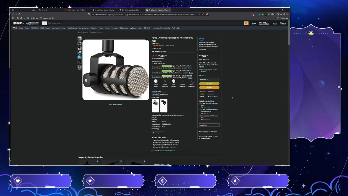The width and height of the screenshot is (348, 196).
Task: Open the Account & Lists menu
Action: pyautogui.click(x=264, y=23)
